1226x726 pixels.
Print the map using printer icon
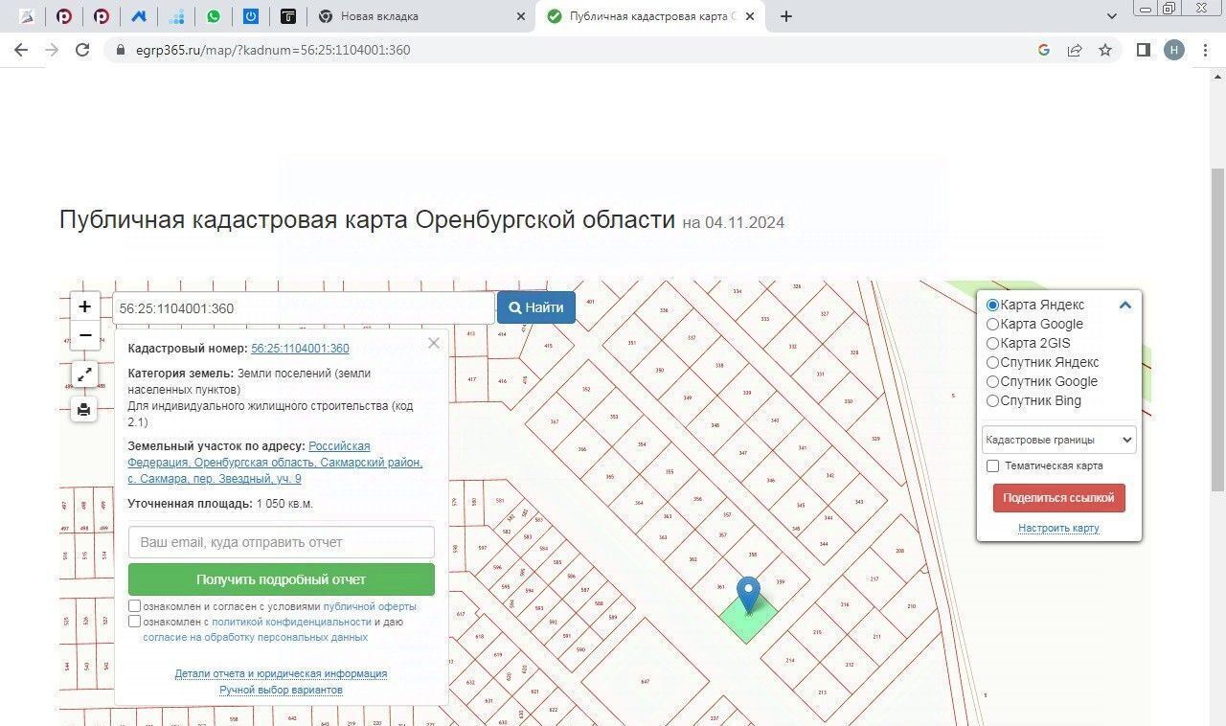(85, 410)
